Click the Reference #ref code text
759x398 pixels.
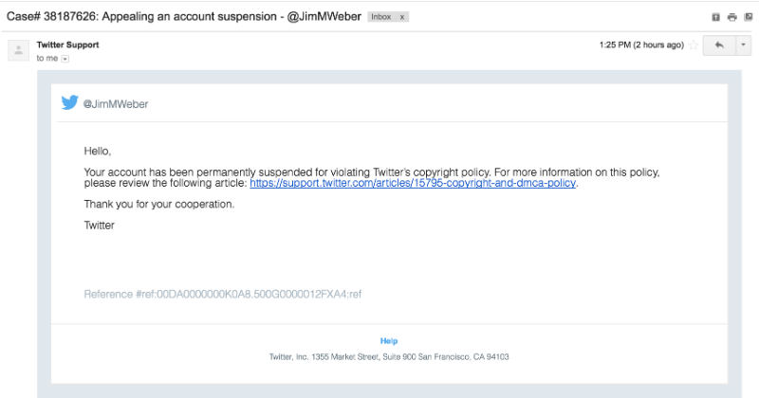[222, 294]
